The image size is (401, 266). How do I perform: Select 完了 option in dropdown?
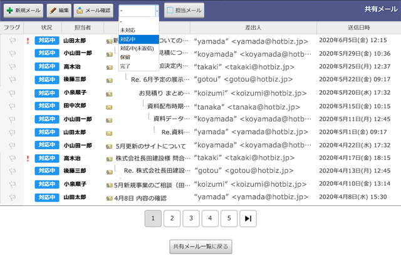(139, 66)
